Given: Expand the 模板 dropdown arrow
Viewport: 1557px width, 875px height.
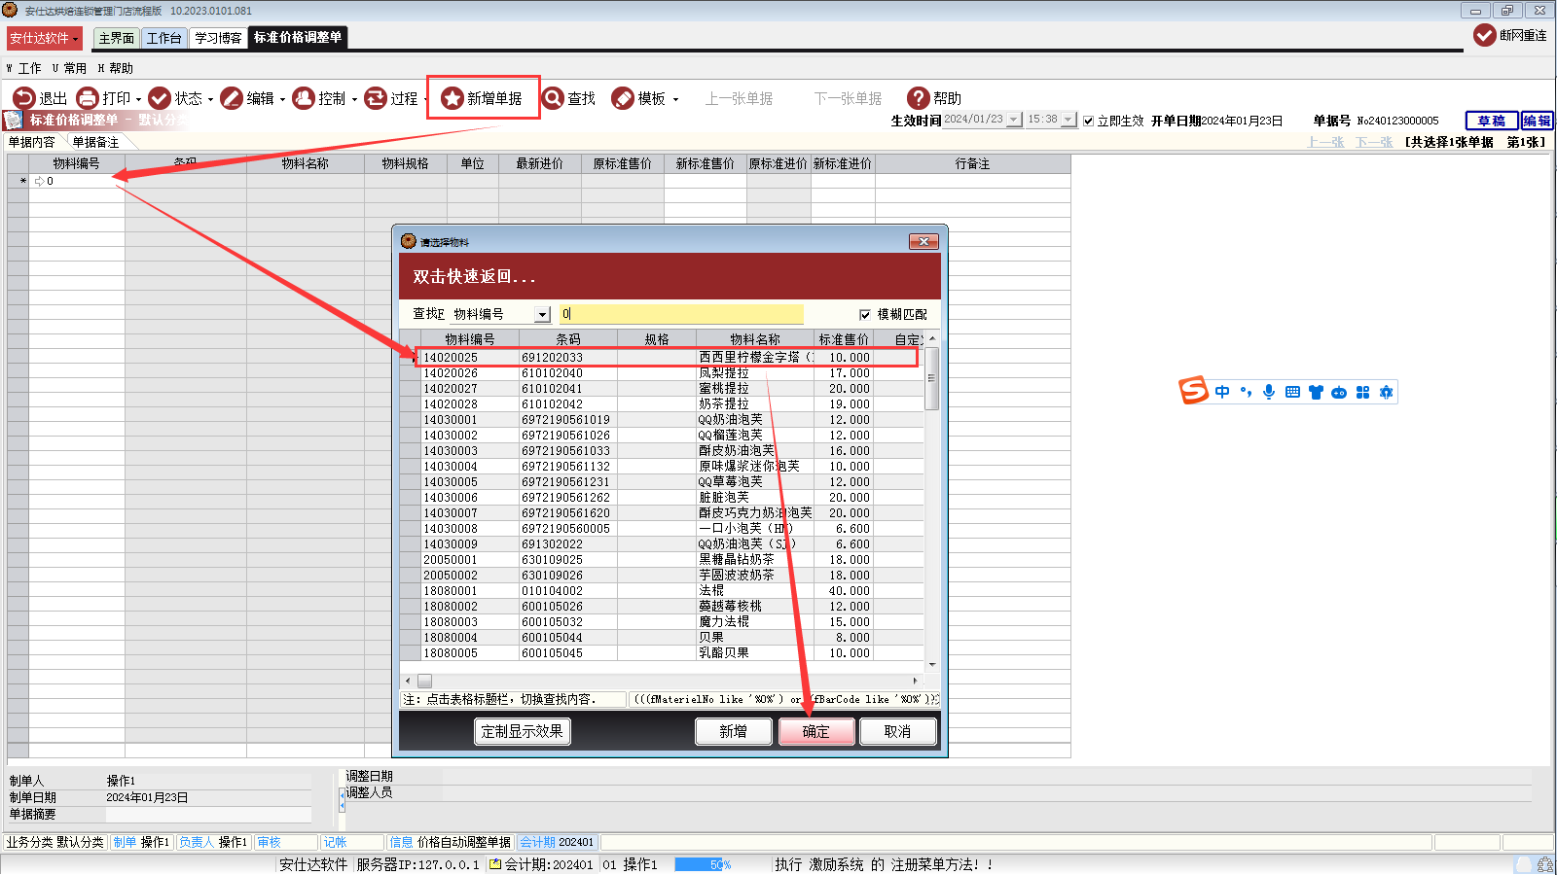Looking at the screenshot, I should (675, 99).
